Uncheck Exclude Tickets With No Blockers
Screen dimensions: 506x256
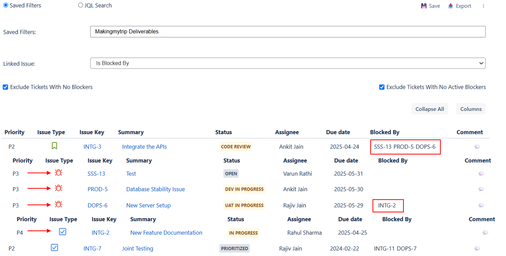(x=5, y=87)
